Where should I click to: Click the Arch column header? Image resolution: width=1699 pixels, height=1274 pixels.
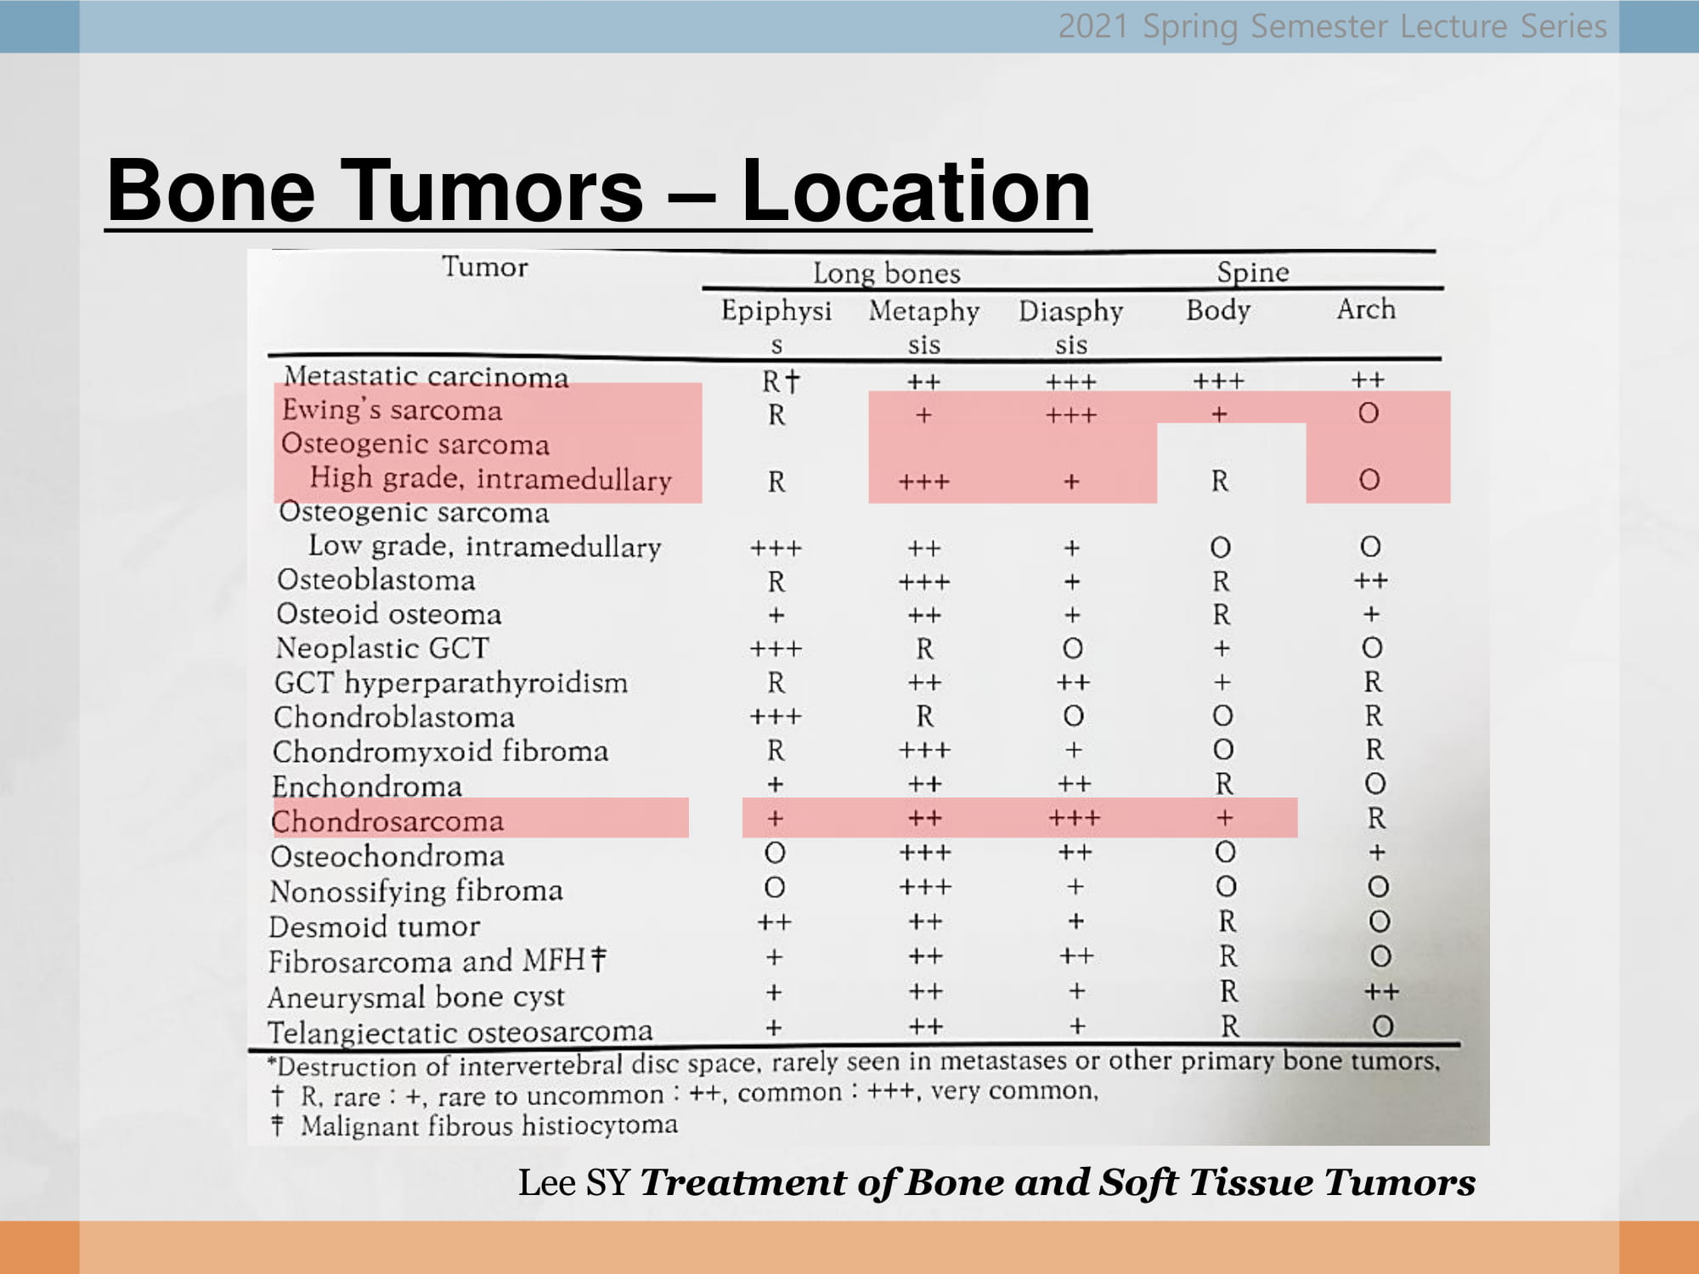tap(1366, 308)
